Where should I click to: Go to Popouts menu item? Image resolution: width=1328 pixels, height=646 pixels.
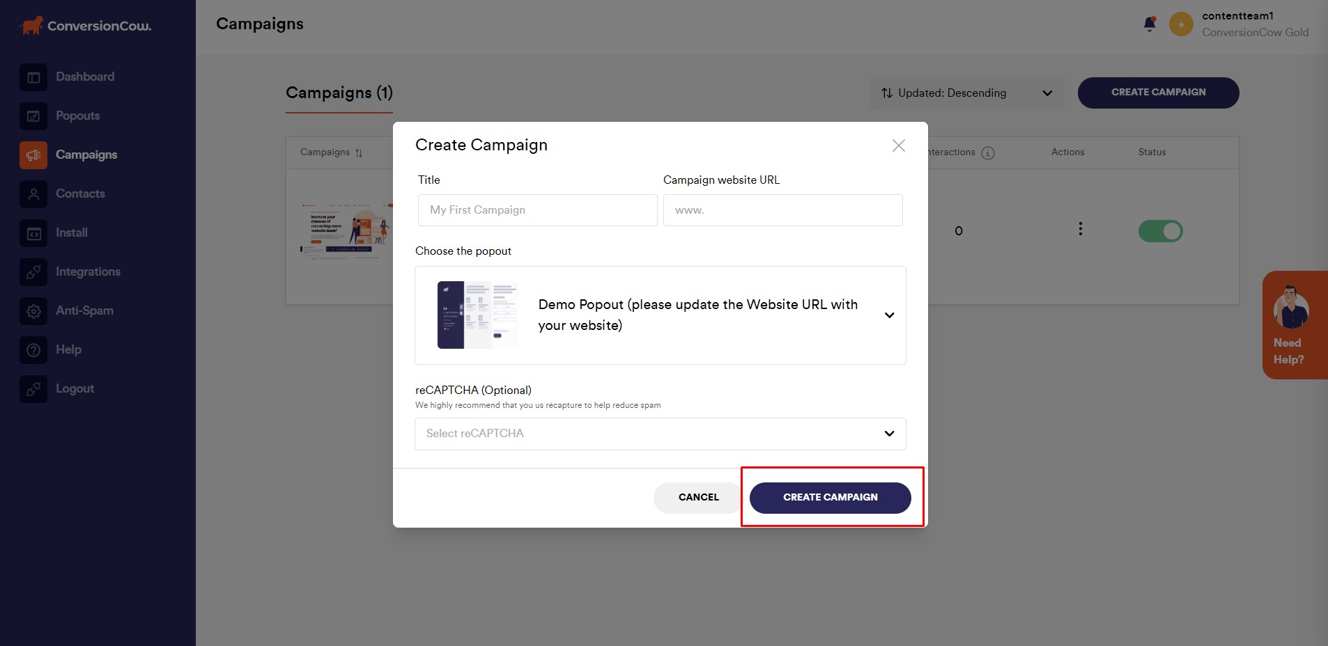tap(78, 116)
